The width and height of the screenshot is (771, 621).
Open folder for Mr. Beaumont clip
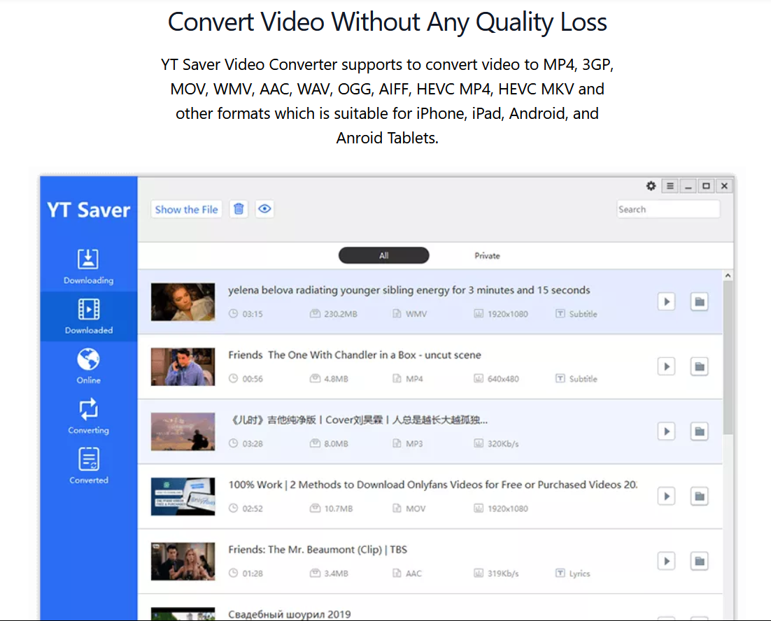(x=699, y=561)
